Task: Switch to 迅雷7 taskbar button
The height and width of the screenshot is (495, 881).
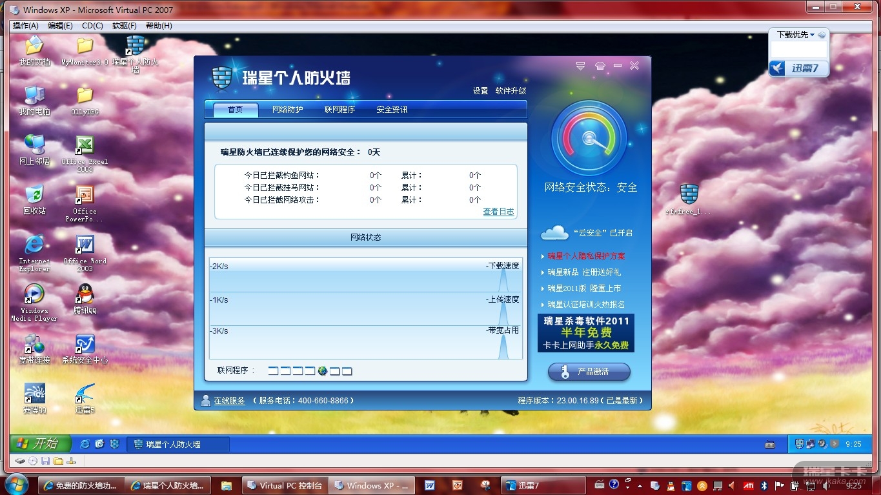Action: point(543,486)
